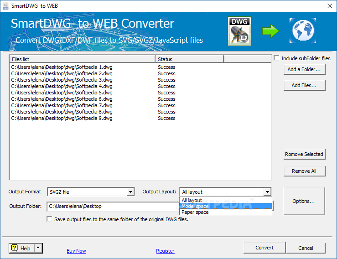Close the SmartDWG to WEB window
337x259 pixels.
click(x=330, y=6)
